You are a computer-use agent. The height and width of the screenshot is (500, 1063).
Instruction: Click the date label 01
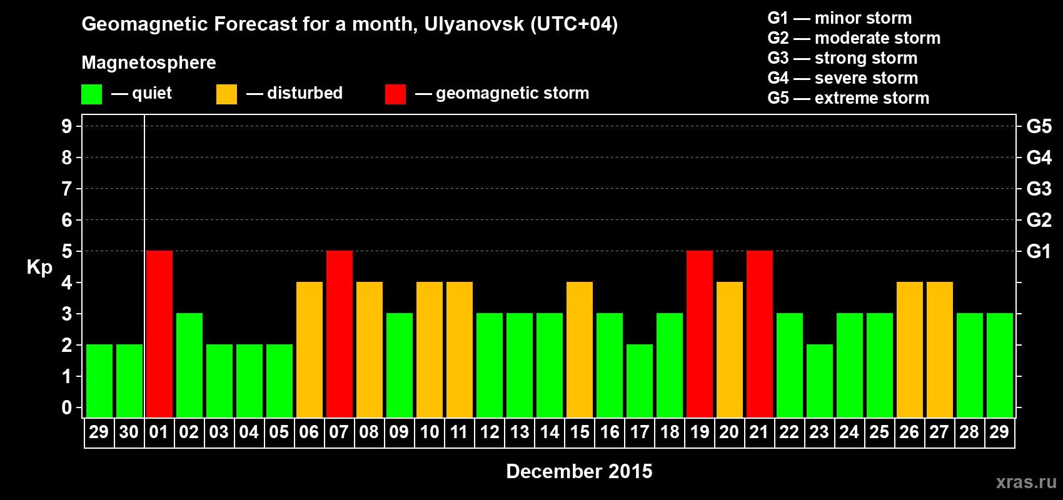159,432
